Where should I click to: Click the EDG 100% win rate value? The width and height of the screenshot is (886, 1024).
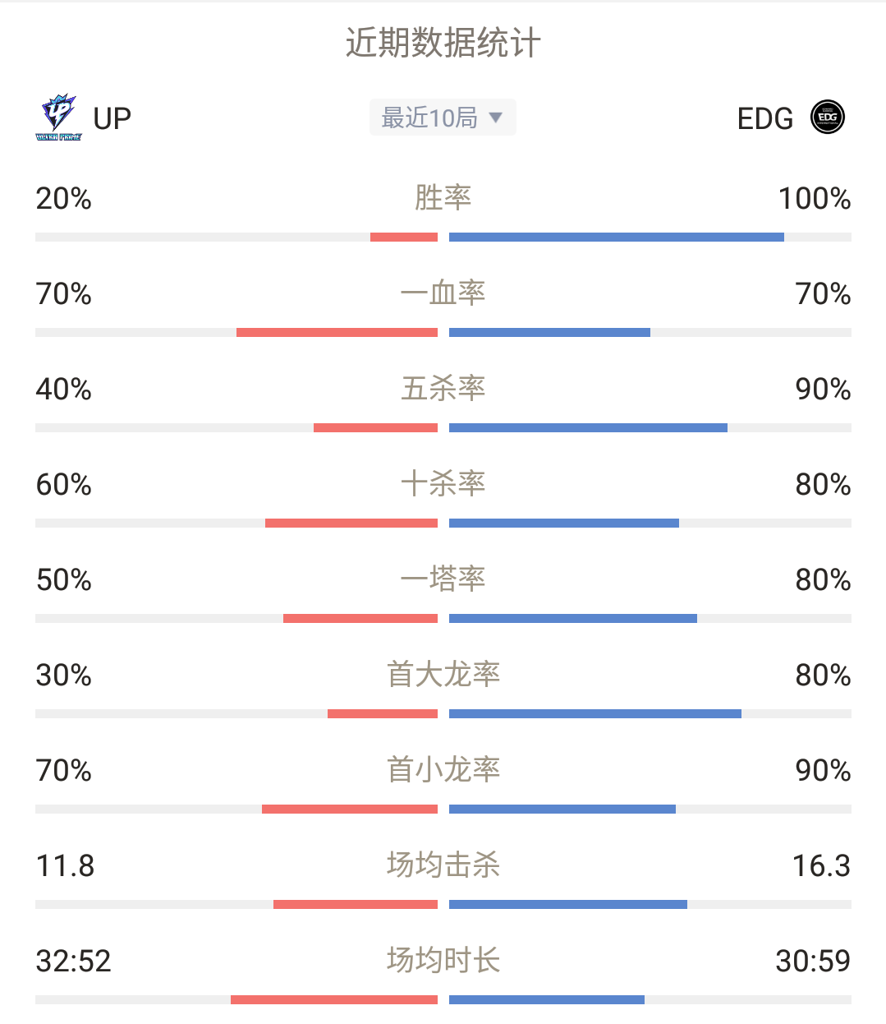click(815, 198)
